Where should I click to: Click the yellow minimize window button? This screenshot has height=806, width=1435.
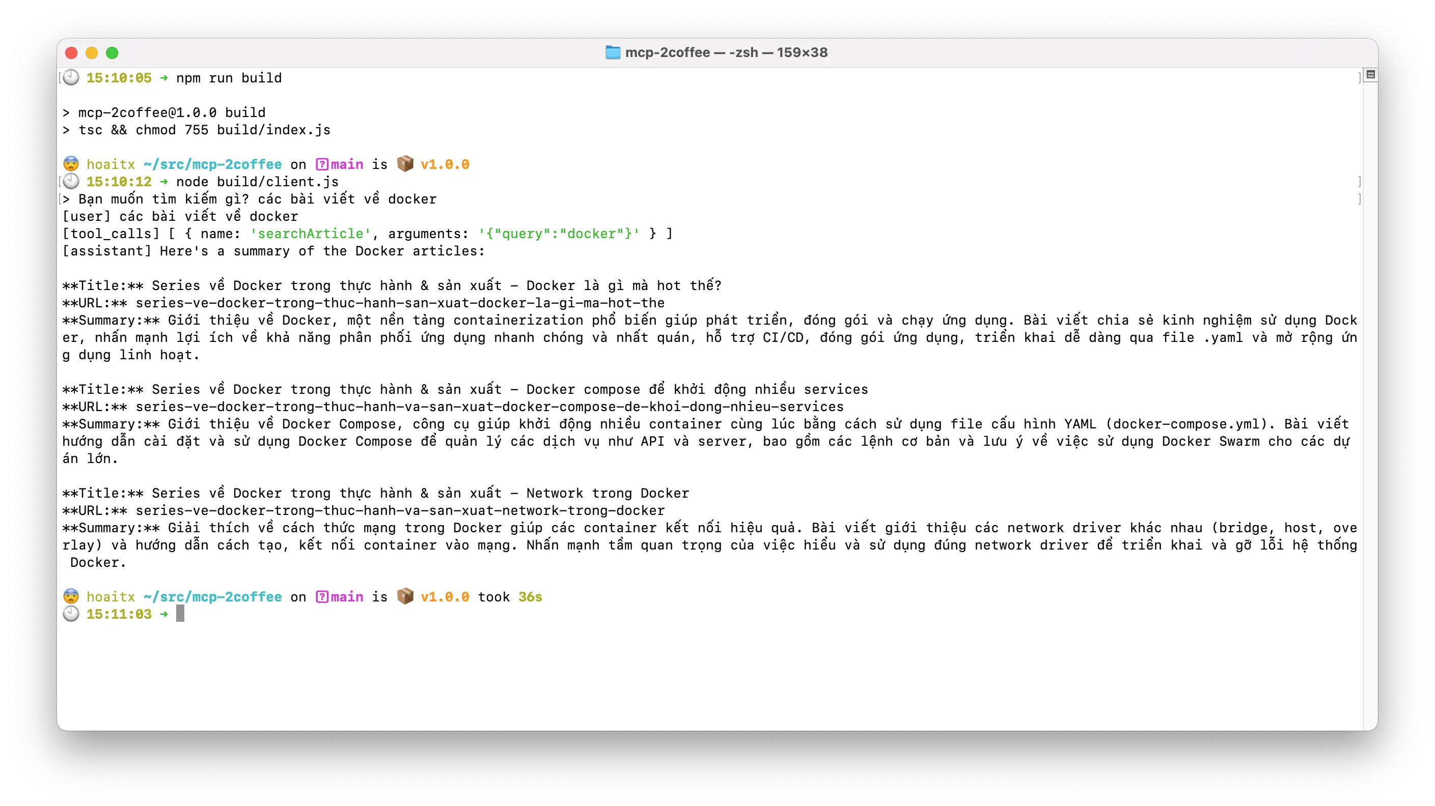(x=91, y=53)
